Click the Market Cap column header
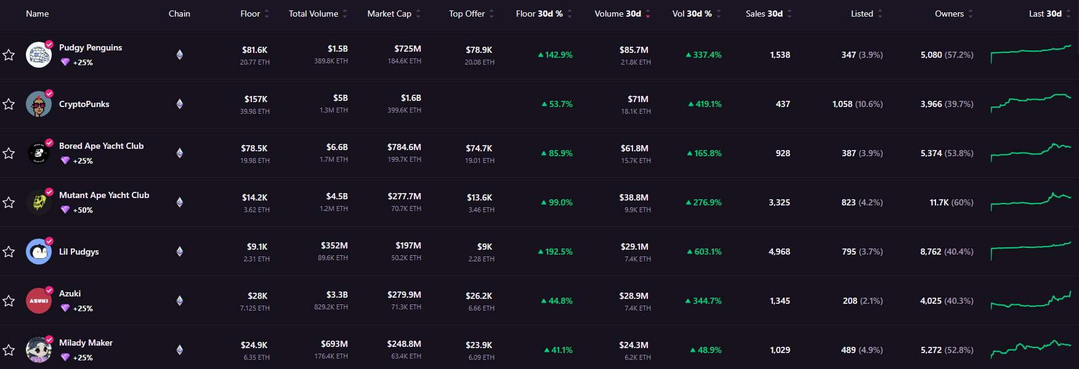1079x369 pixels. tap(389, 14)
